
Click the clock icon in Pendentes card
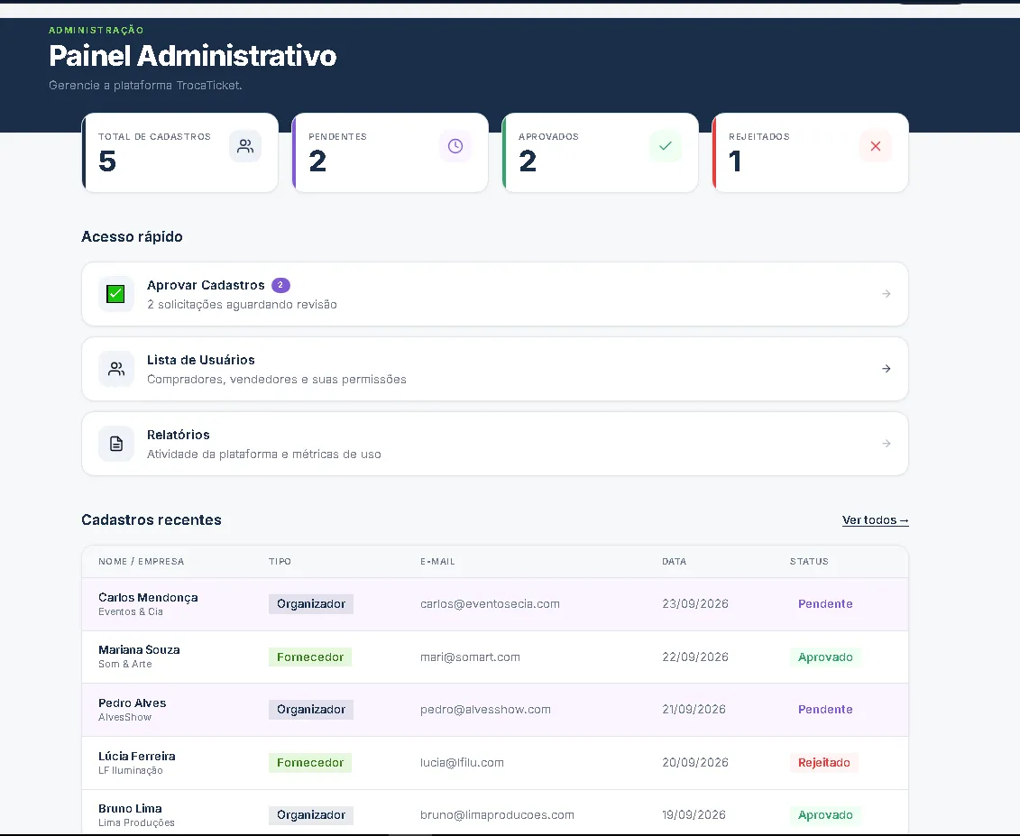455,146
